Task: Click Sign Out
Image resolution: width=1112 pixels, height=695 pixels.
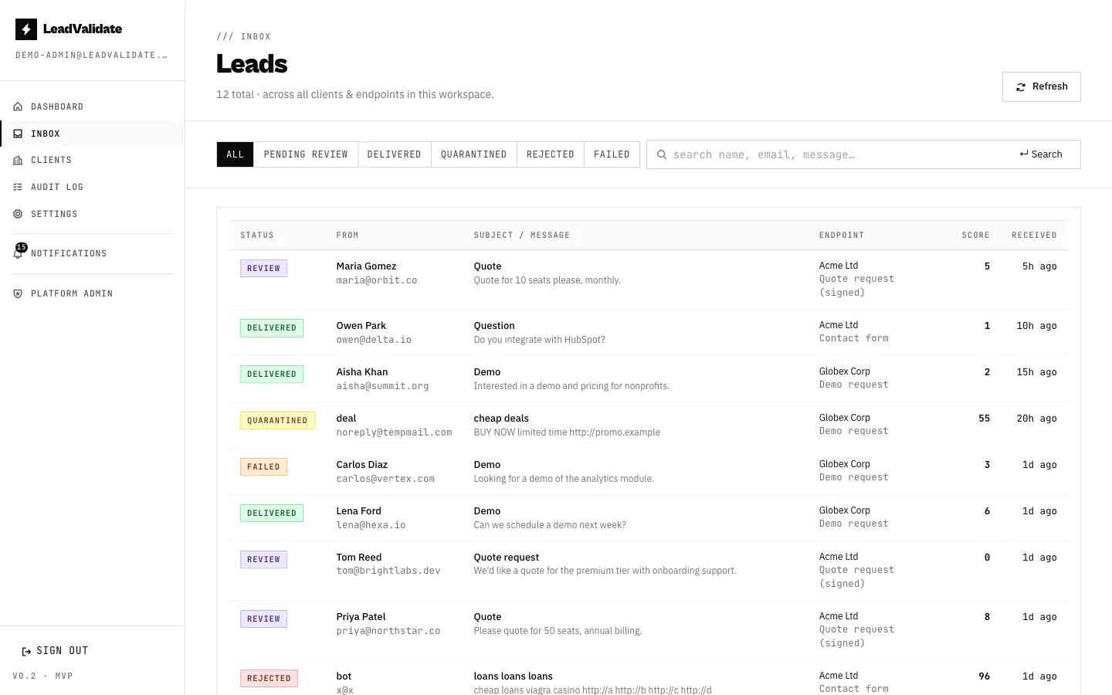Action: click(55, 651)
